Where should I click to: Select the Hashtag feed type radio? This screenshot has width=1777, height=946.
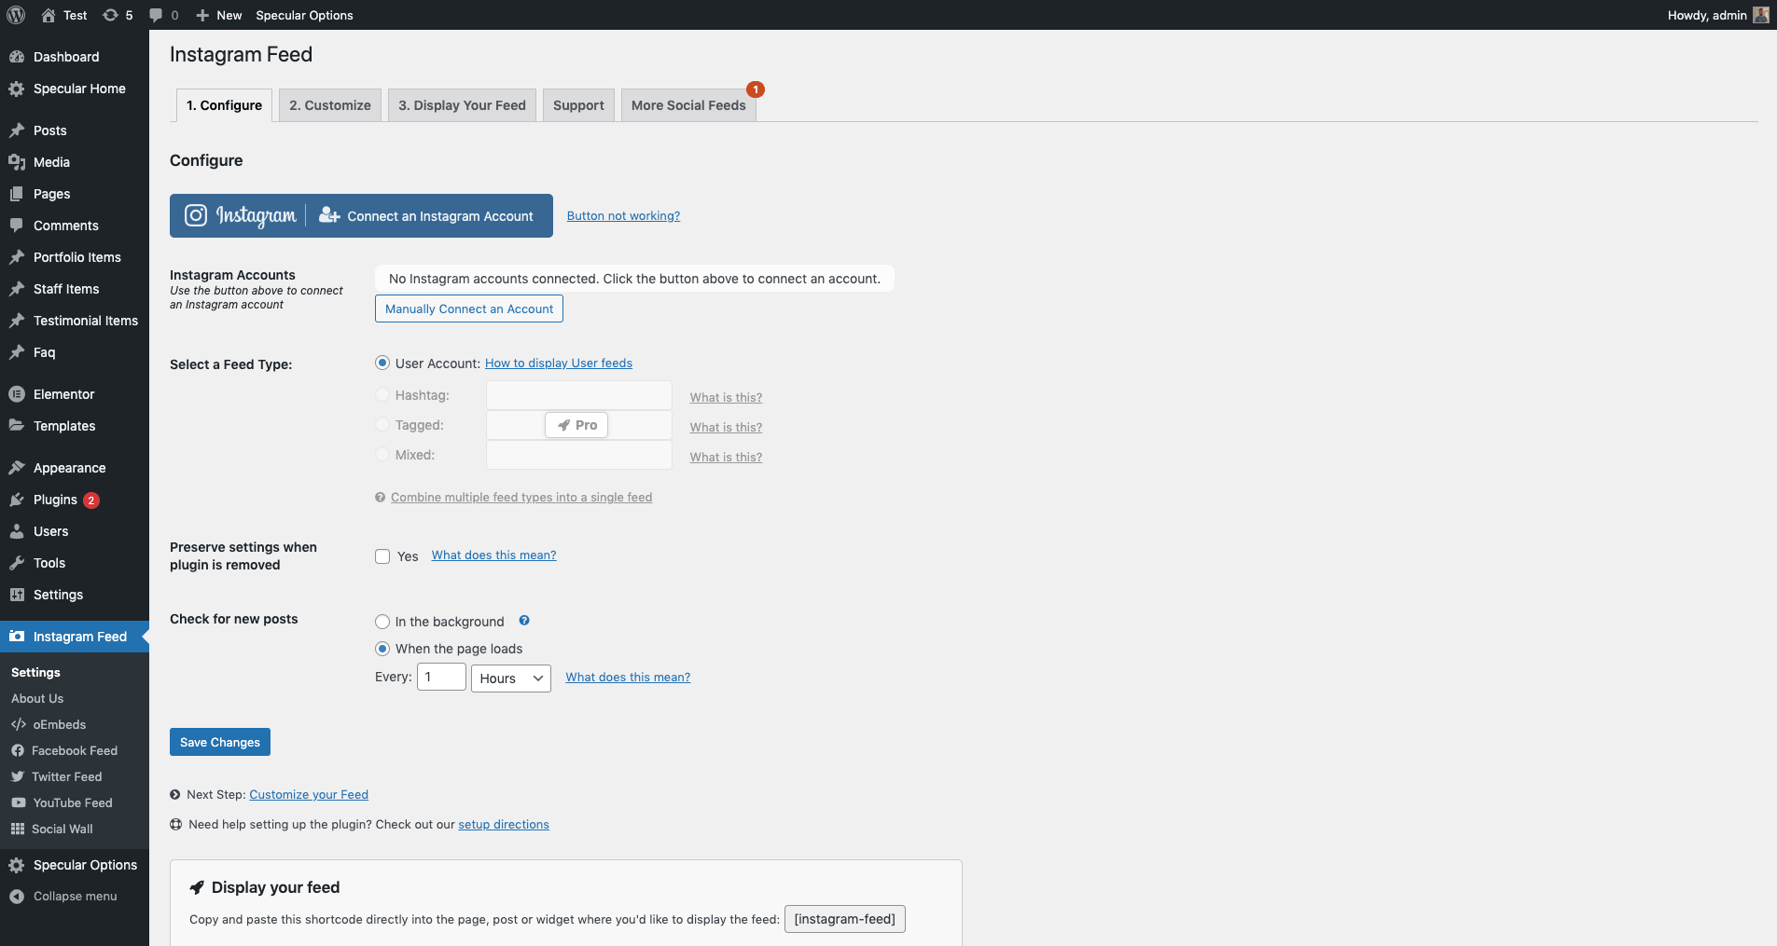point(382,394)
